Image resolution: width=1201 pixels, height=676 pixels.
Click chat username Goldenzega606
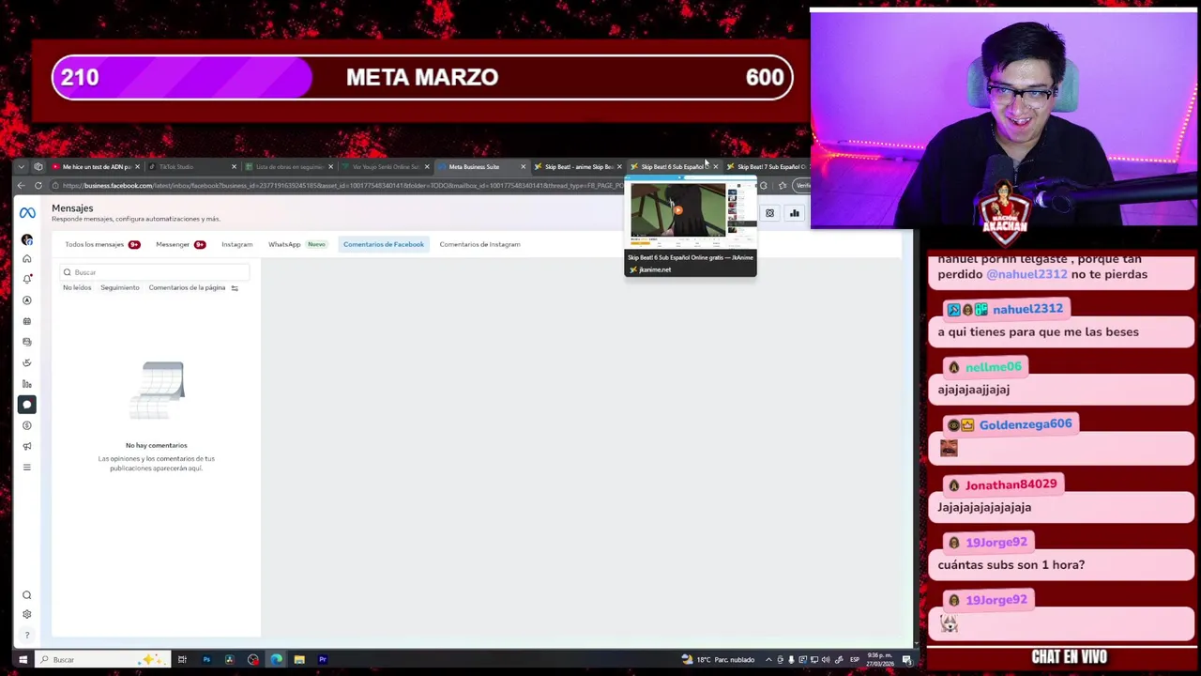[1026, 424]
